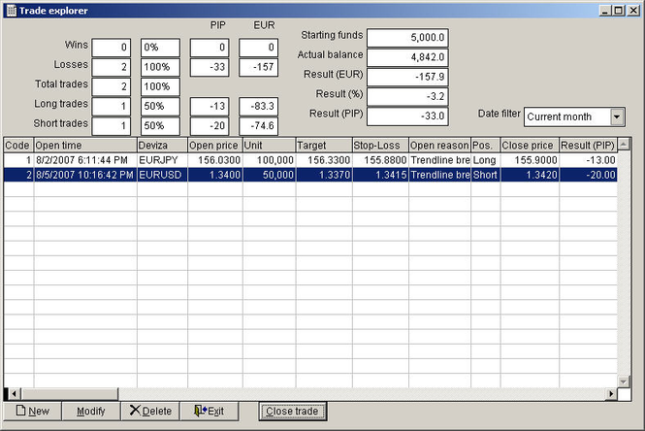Image resolution: width=645 pixels, height=431 pixels.
Task: Click the Target column header
Action: pos(324,146)
